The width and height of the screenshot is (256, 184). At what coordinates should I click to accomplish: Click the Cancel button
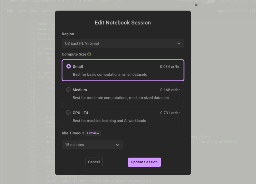tap(94, 162)
